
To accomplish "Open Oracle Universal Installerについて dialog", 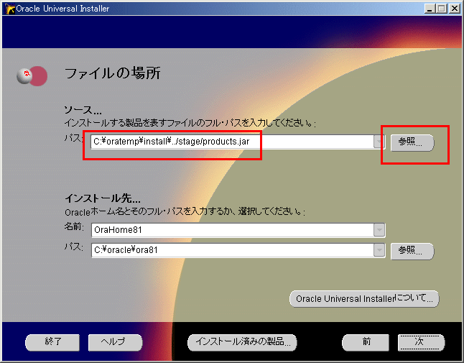I will [x=364, y=298].
